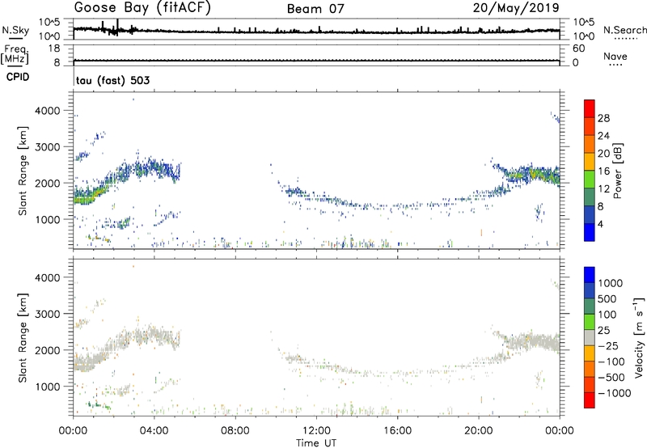Click the "20:00" time tick label
647x448 pixels.
click(478, 431)
